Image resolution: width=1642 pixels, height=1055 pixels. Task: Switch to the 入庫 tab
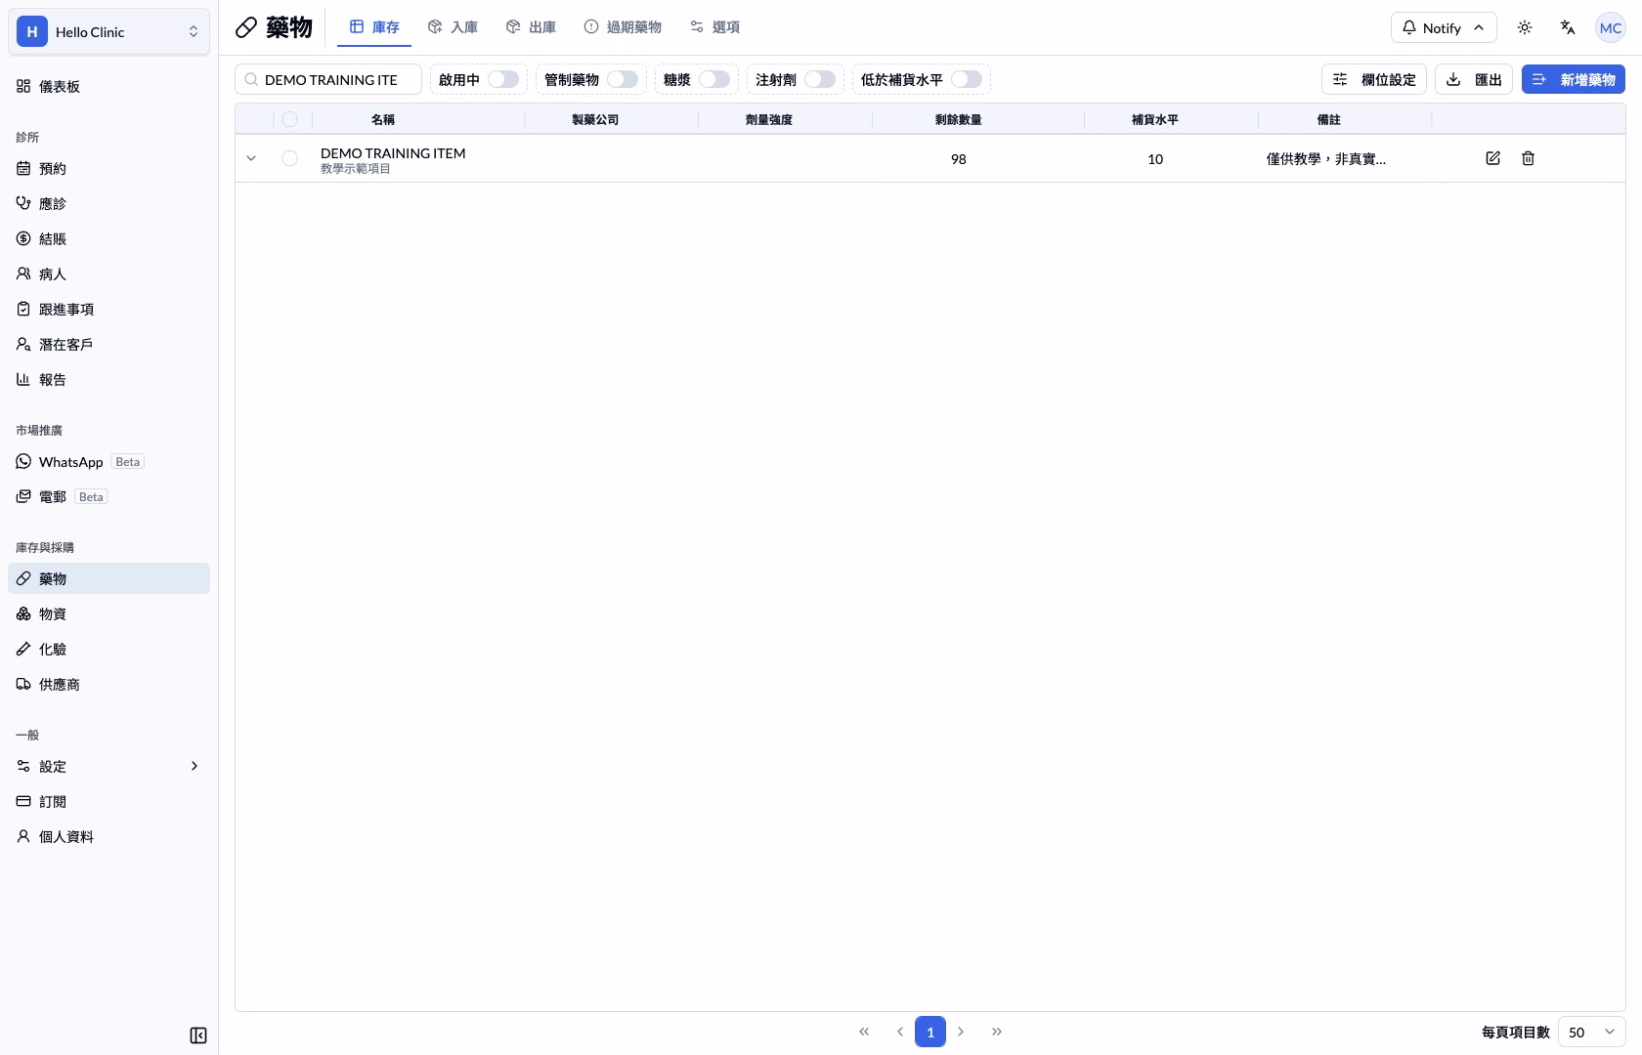(x=453, y=27)
